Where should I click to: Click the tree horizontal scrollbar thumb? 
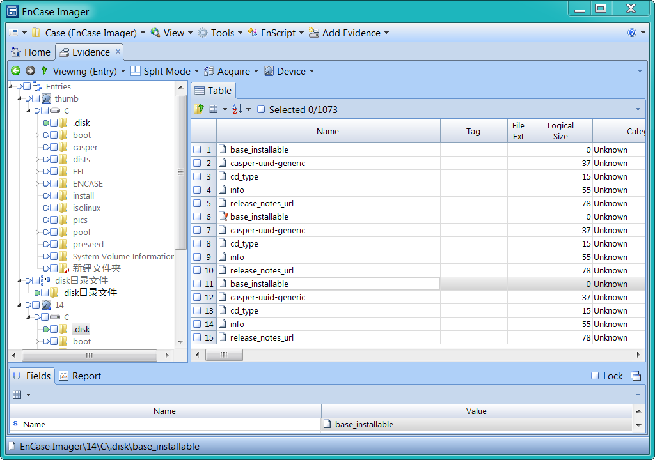click(x=90, y=355)
